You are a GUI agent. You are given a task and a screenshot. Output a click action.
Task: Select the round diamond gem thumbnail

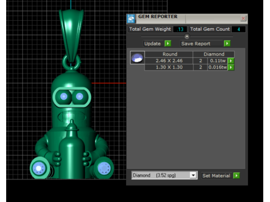click(x=137, y=58)
